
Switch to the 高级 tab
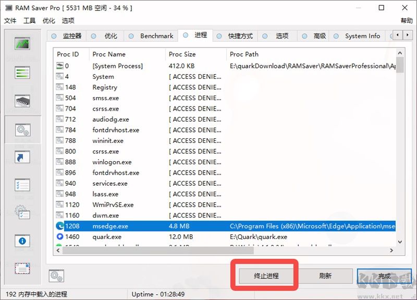314,36
